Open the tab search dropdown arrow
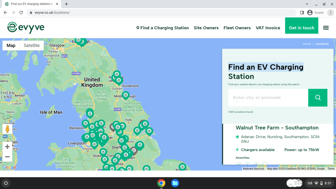 (x=307, y=4)
